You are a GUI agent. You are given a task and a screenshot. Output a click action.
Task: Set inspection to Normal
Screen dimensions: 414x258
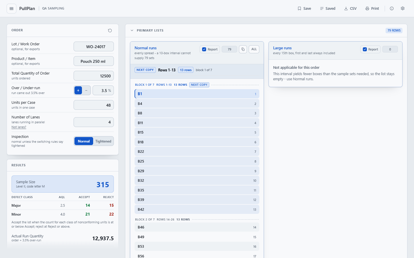pos(84,141)
